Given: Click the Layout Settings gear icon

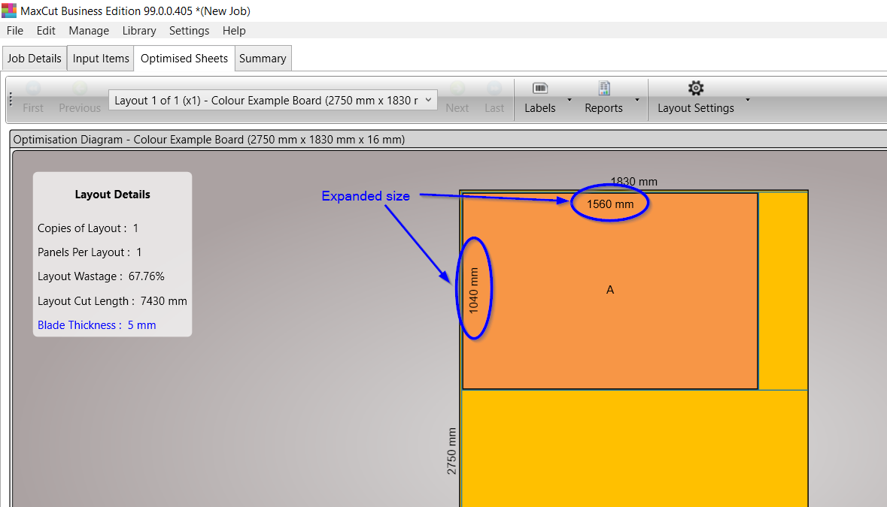Looking at the screenshot, I should coord(696,88).
